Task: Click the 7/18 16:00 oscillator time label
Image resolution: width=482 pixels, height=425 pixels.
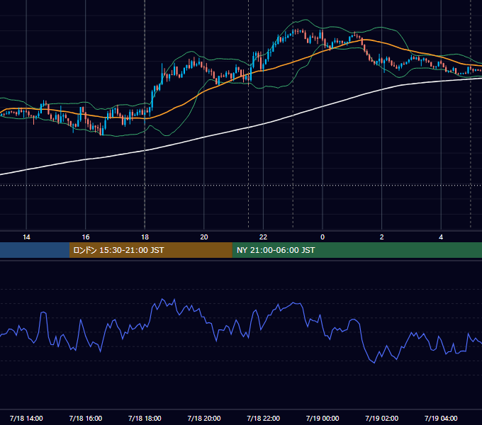Action: 86,418
